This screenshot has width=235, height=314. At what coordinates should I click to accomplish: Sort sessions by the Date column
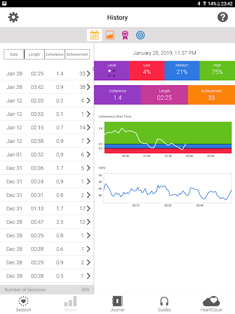point(14,55)
